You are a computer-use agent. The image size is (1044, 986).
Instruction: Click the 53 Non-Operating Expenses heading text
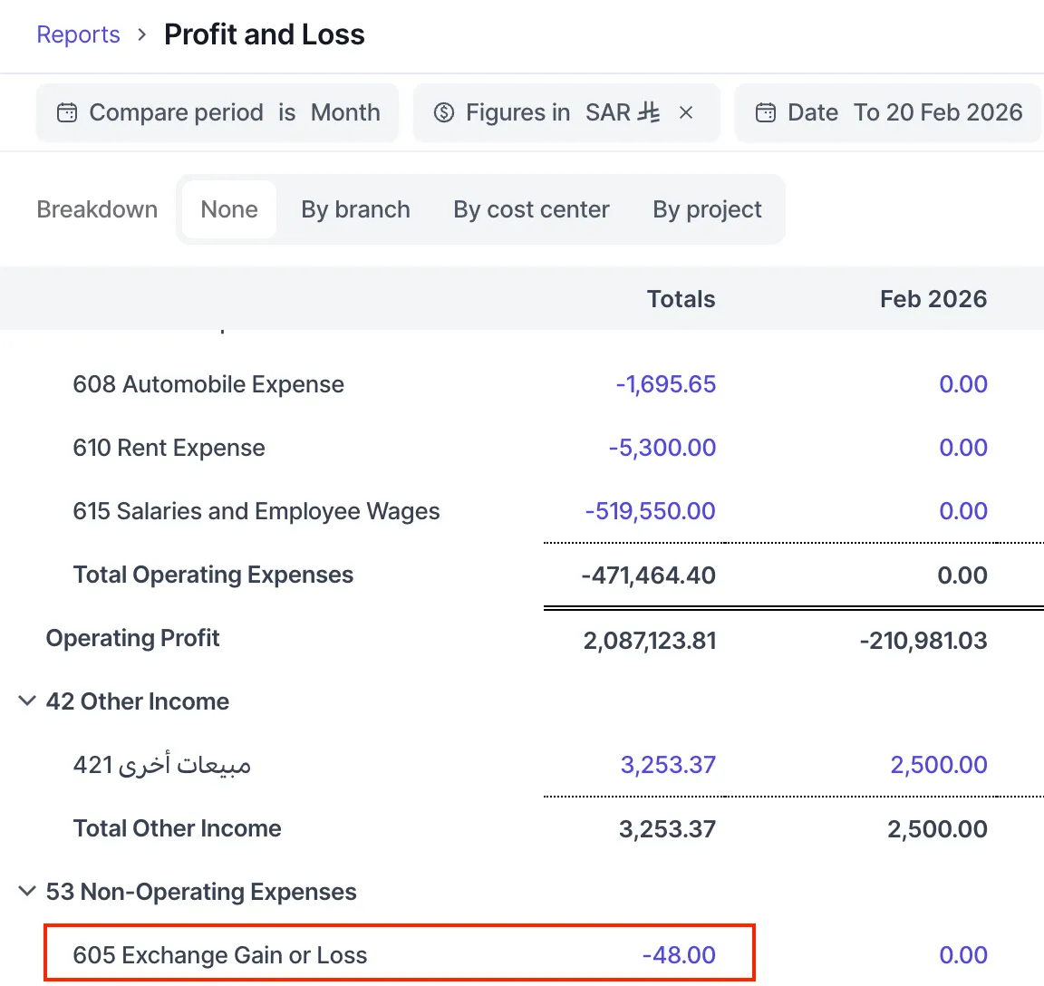click(x=201, y=892)
